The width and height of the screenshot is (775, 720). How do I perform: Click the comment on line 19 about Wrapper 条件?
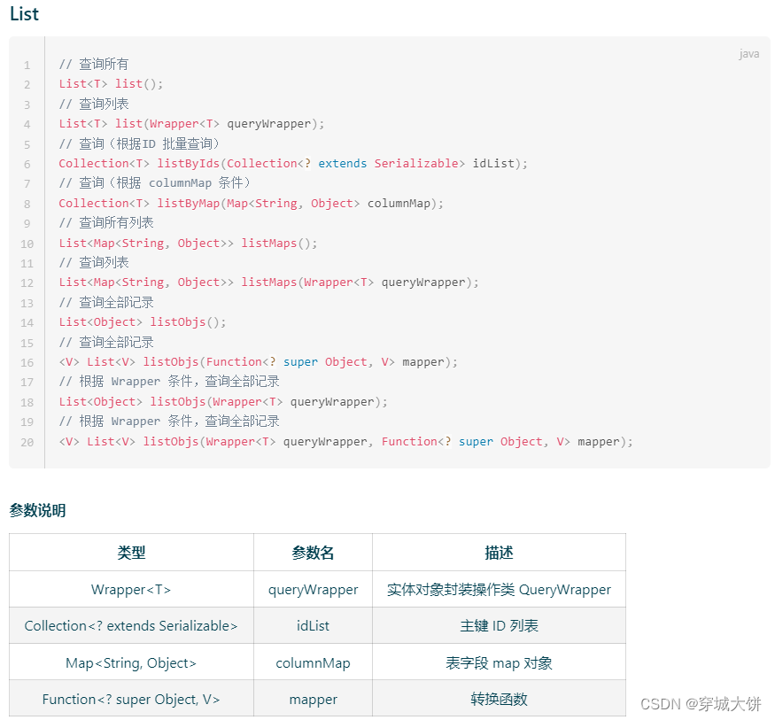click(169, 422)
